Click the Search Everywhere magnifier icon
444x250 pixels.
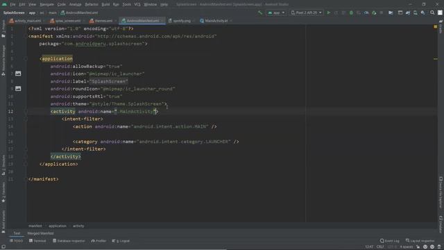point(432,12)
